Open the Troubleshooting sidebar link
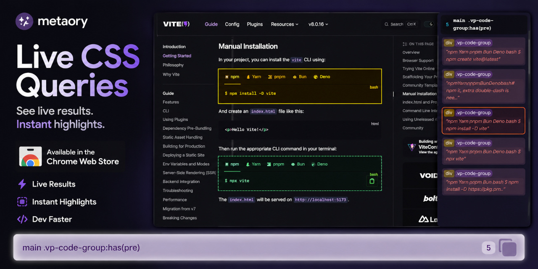Viewport: 538px width, 269px height. click(178, 191)
